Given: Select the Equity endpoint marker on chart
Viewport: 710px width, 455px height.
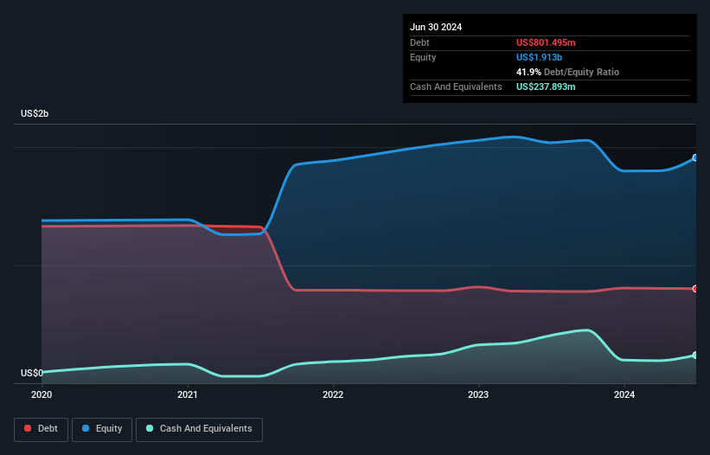Looking at the screenshot, I should point(695,158).
